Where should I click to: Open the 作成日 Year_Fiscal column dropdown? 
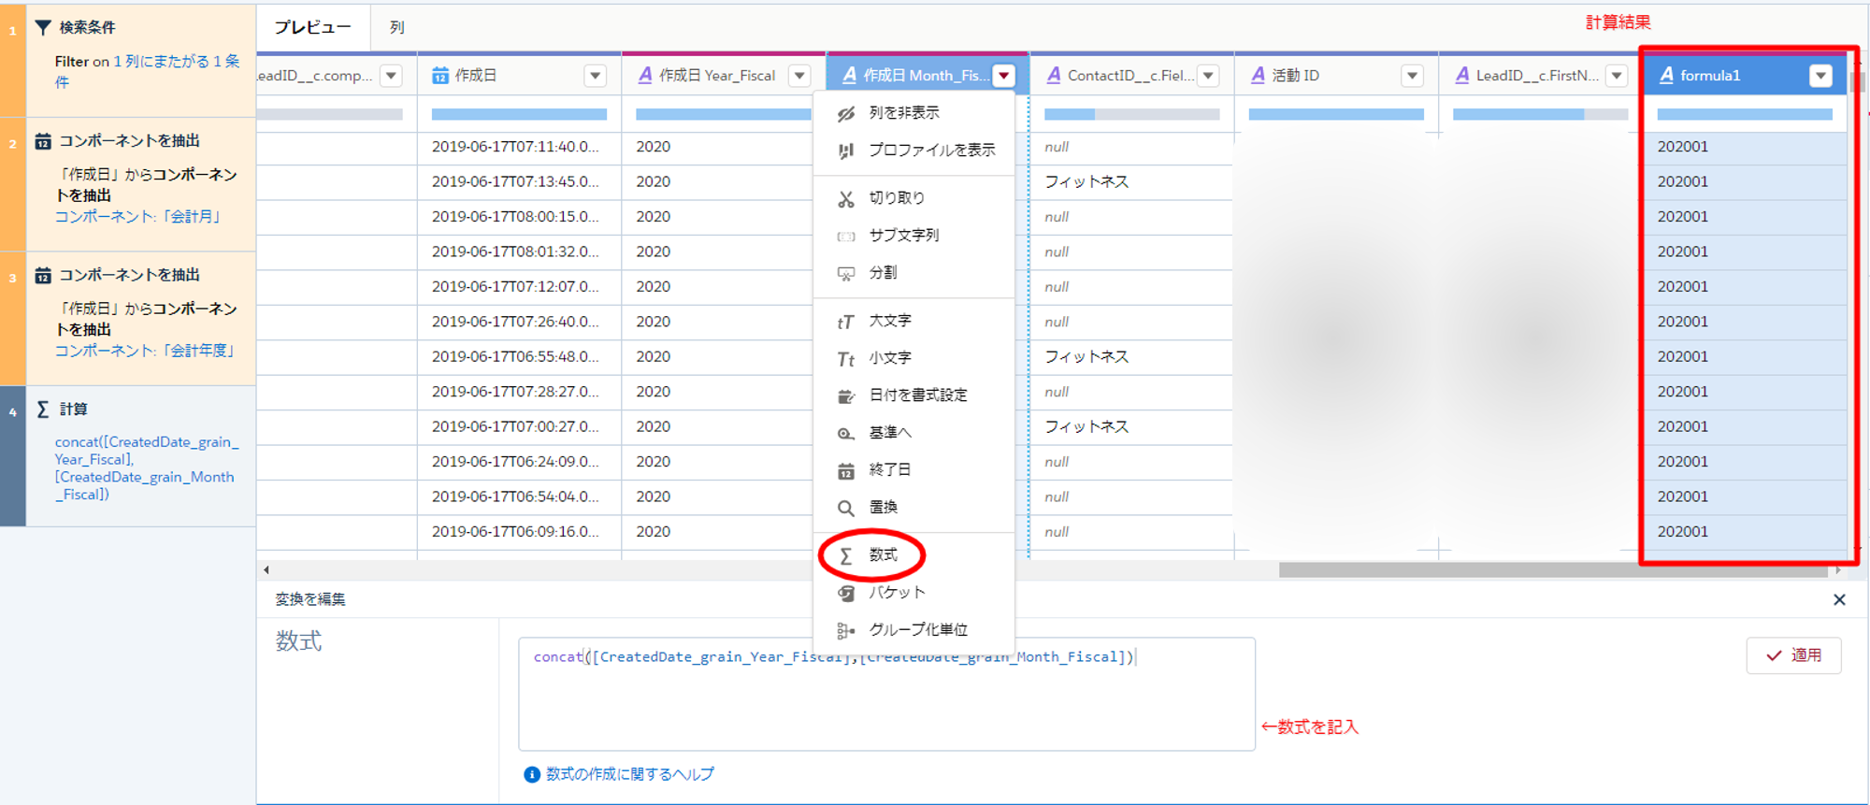(799, 76)
